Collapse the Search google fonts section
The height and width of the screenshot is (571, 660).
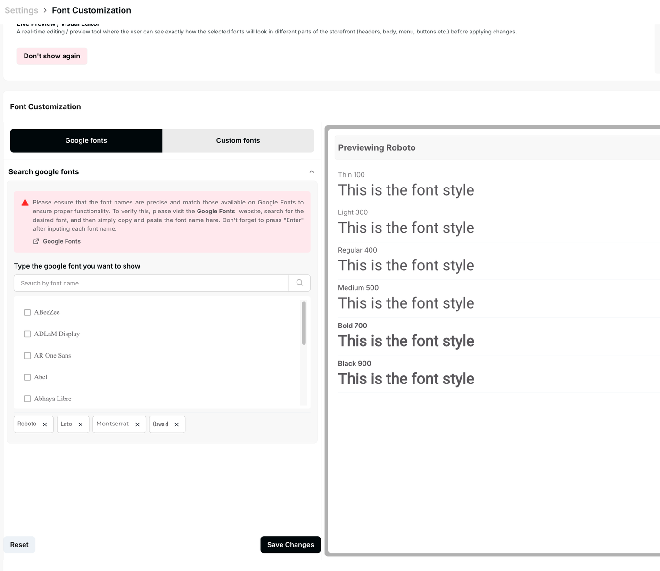pos(312,172)
